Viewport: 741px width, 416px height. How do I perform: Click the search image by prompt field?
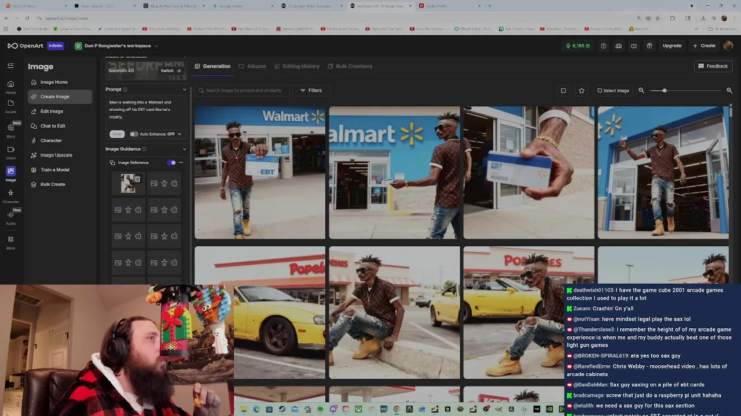point(242,90)
